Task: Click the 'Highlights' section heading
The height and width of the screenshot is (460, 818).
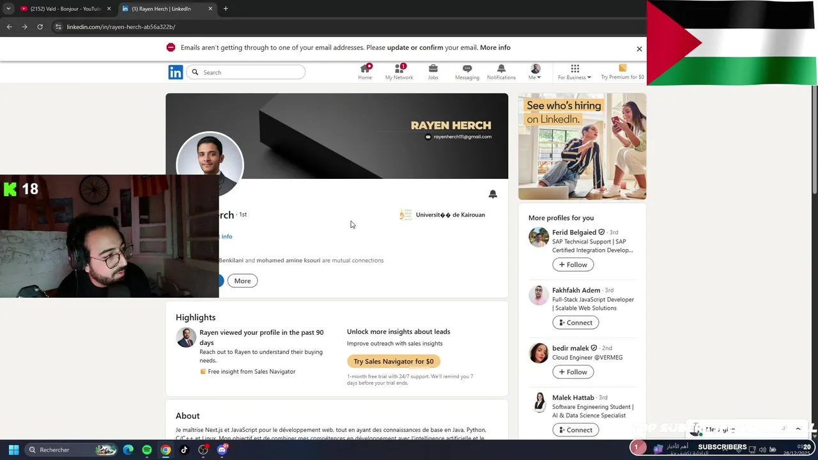Action: click(196, 318)
